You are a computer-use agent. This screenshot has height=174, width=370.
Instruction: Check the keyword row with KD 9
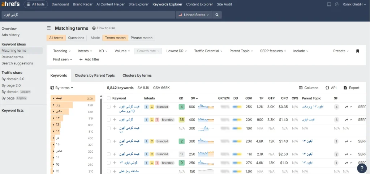tap(109, 163)
